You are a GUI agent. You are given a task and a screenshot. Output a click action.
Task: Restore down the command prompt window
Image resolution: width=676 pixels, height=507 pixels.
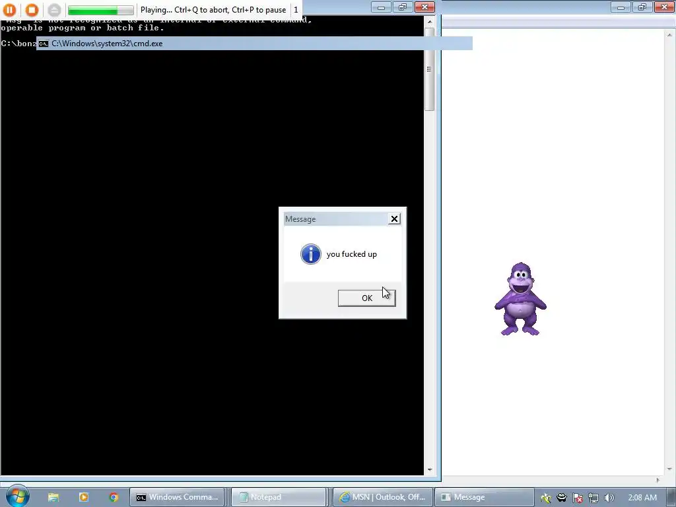click(x=403, y=7)
